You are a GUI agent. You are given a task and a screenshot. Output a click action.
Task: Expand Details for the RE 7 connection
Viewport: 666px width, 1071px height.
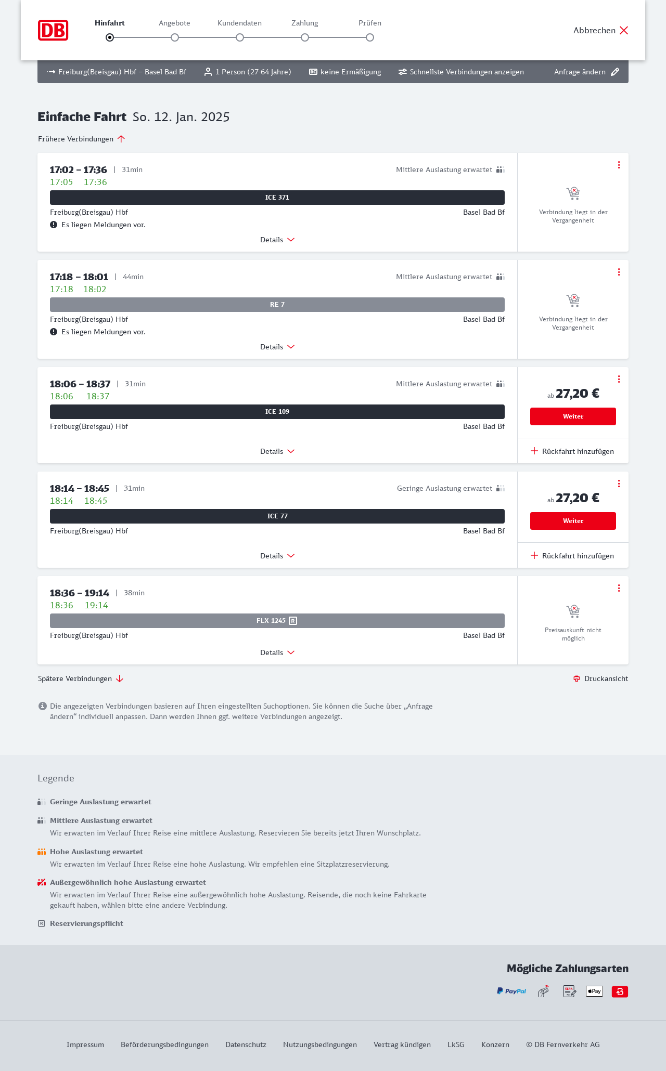[x=277, y=347]
